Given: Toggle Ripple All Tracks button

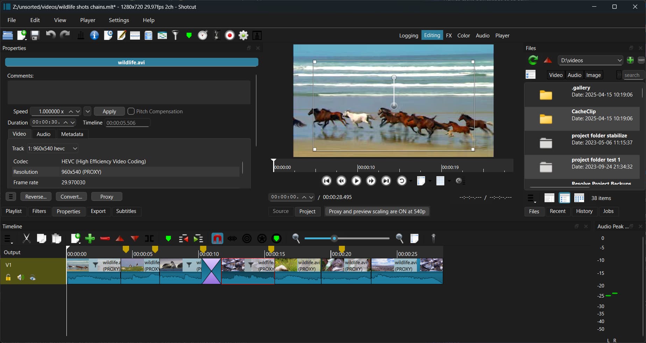Looking at the screenshot, I should 262,238.
